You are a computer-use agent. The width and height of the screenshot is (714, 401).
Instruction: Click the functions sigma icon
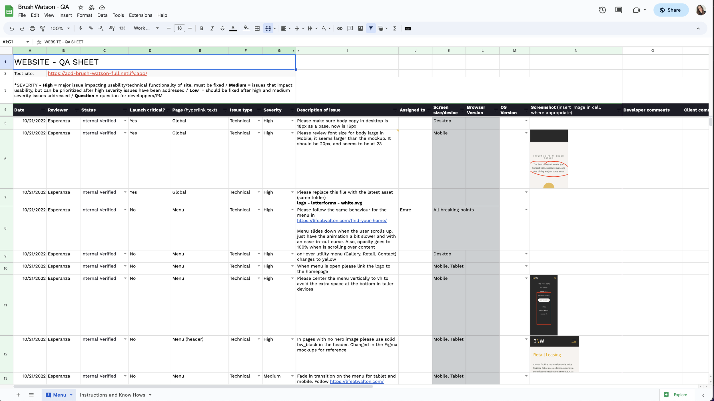pos(395,28)
